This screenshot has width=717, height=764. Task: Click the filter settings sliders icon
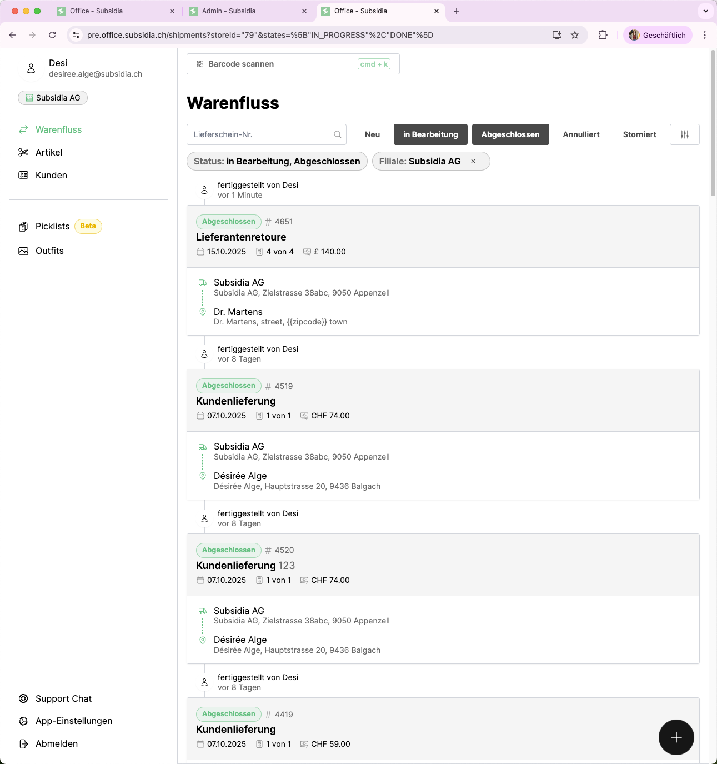[684, 134]
